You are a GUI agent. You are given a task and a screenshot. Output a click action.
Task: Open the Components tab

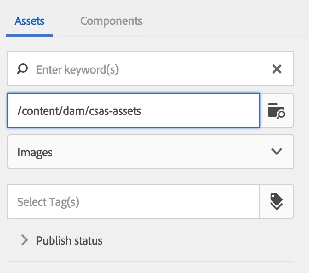click(x=111, y=21)
